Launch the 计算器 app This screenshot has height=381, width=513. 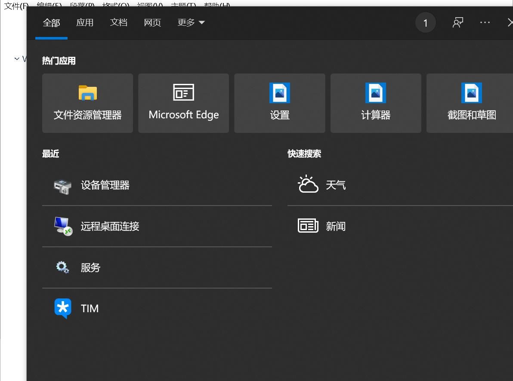[x=375, y=103]
